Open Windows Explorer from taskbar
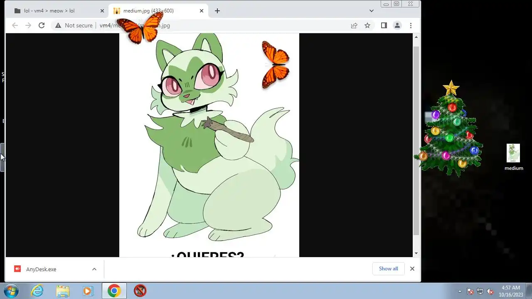 [63, 291]
